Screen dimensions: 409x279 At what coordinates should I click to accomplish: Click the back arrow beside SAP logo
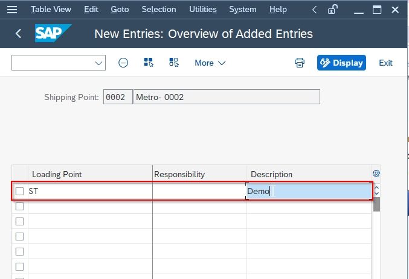coord(18,34)
